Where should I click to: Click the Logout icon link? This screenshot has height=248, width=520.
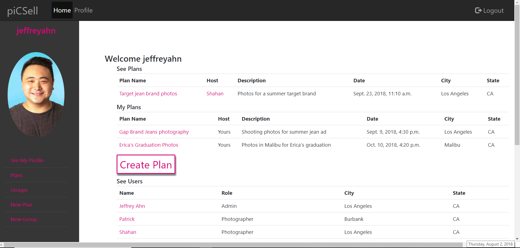pos(489,11)
